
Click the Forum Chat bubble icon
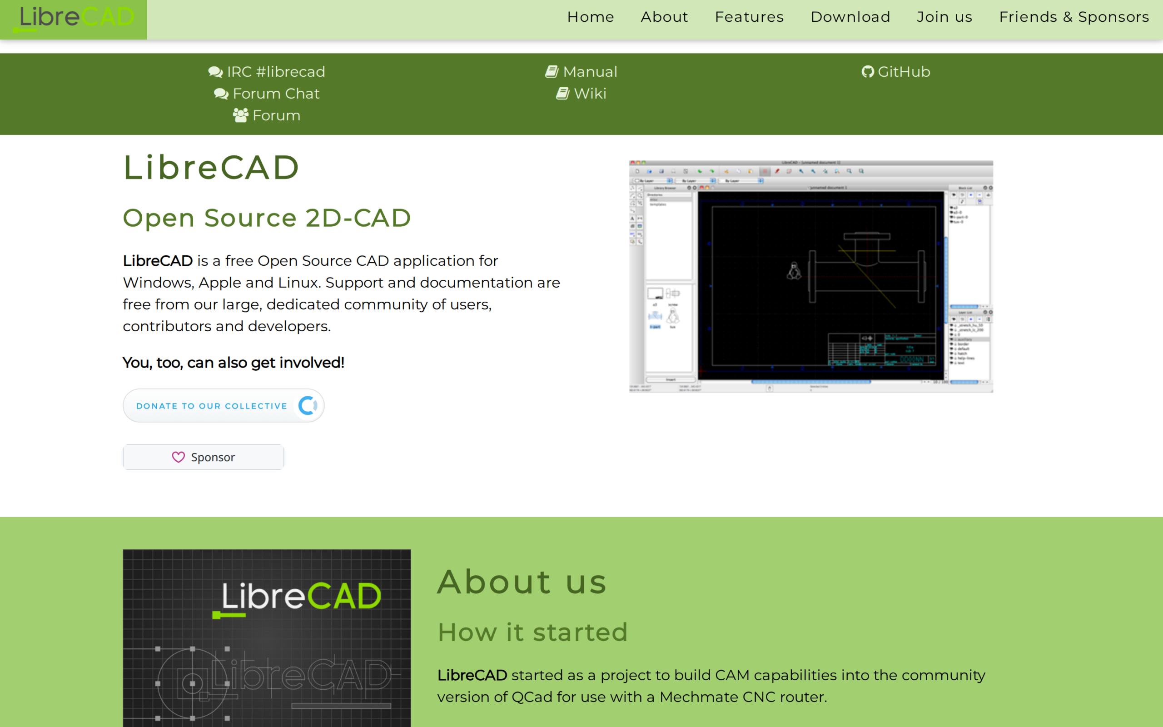click(221, 94)
